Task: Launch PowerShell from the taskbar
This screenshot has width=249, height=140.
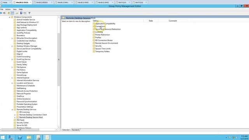Action: (20, 137)
